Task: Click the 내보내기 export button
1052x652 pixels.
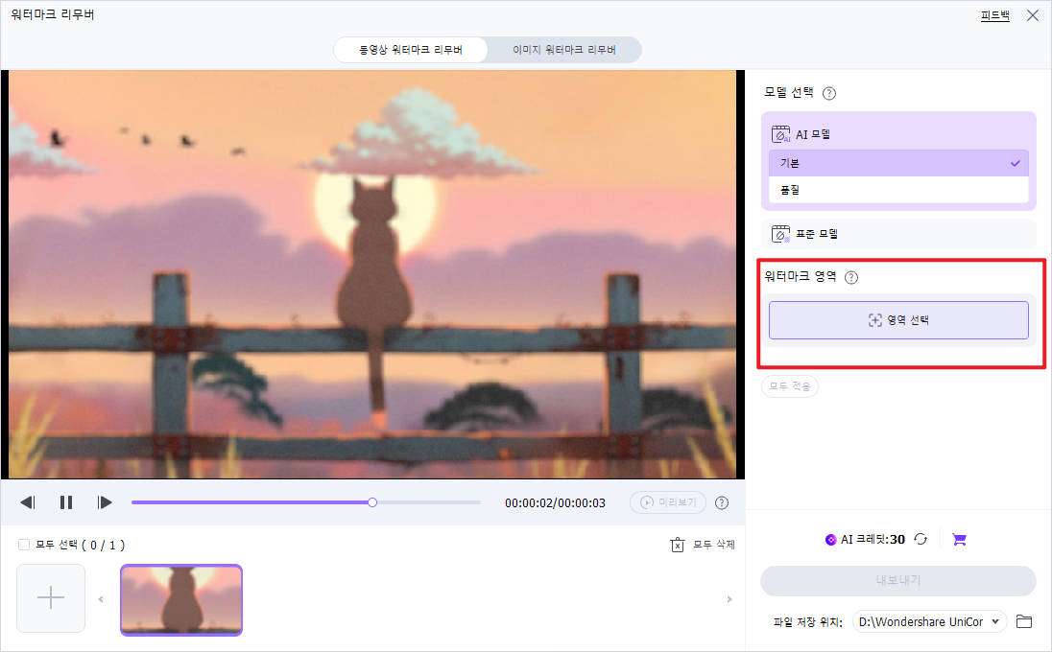Action: pyautogui.click(x=898, y=580)
